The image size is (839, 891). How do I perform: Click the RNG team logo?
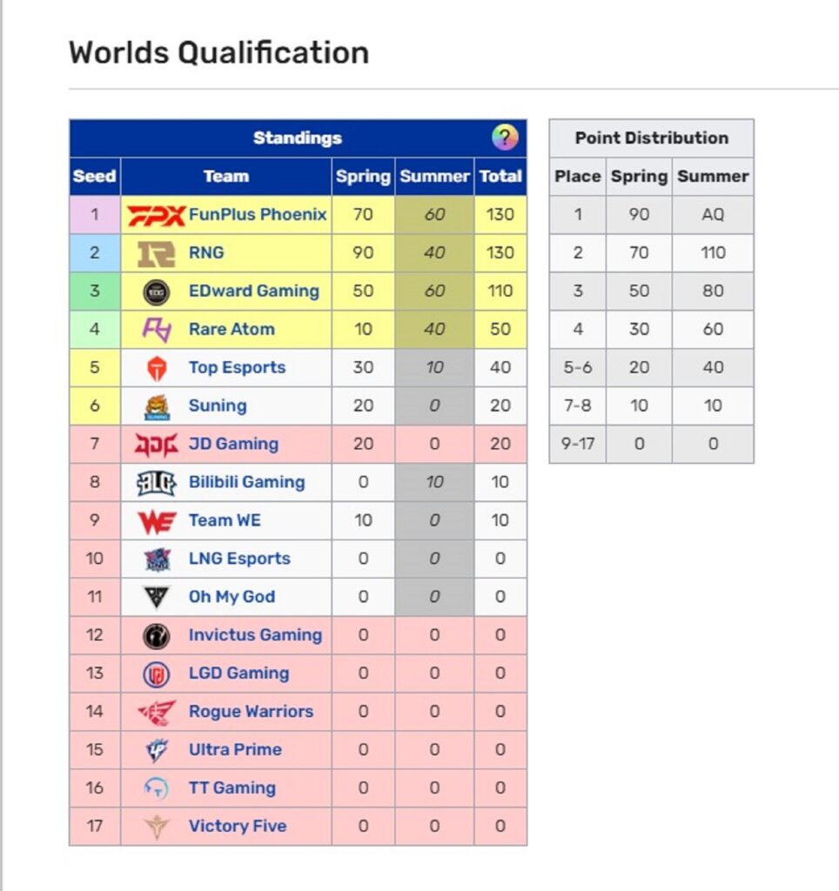tap(157, 253)
